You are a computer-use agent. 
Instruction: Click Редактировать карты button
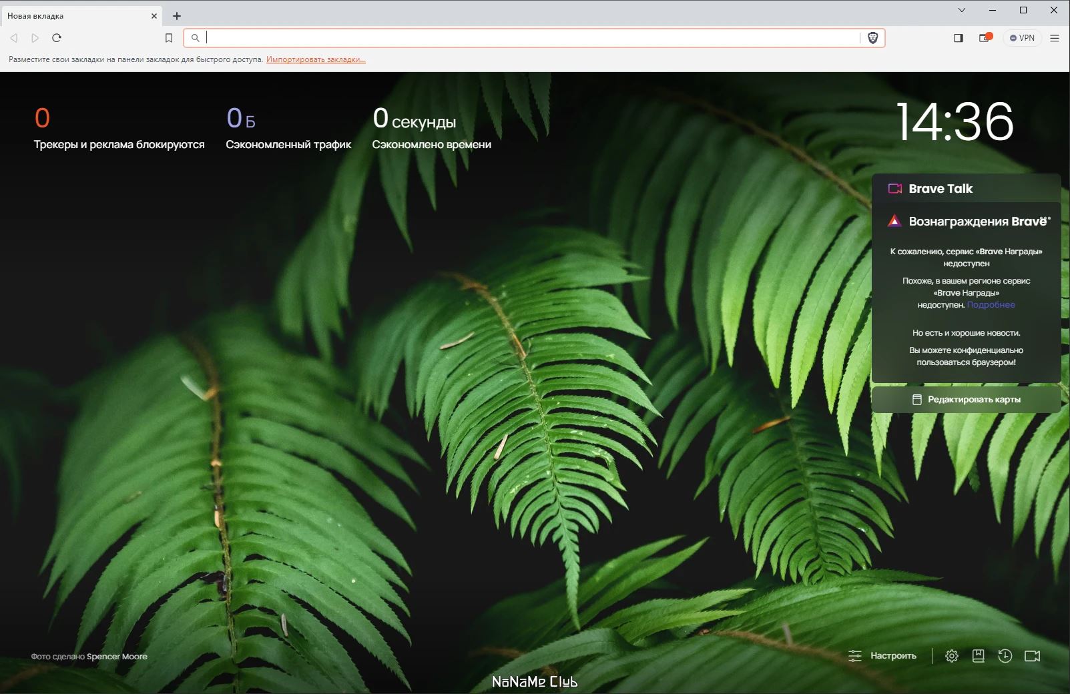(966, 400)
